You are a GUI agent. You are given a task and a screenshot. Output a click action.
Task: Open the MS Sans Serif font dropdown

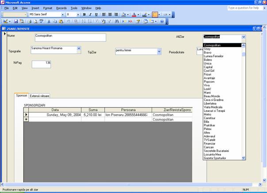coord(63,15)
